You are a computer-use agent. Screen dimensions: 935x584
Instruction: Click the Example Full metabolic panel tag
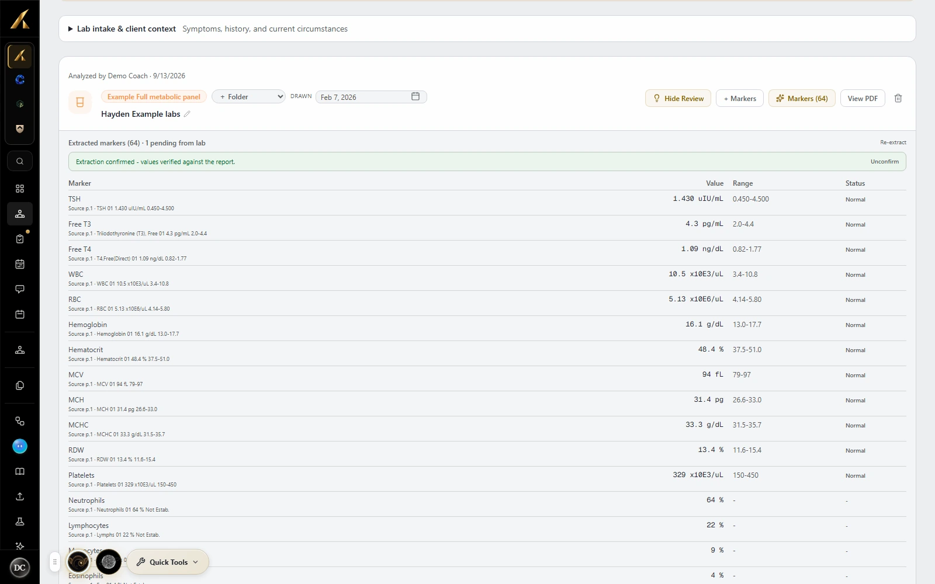tap(154, 97)
